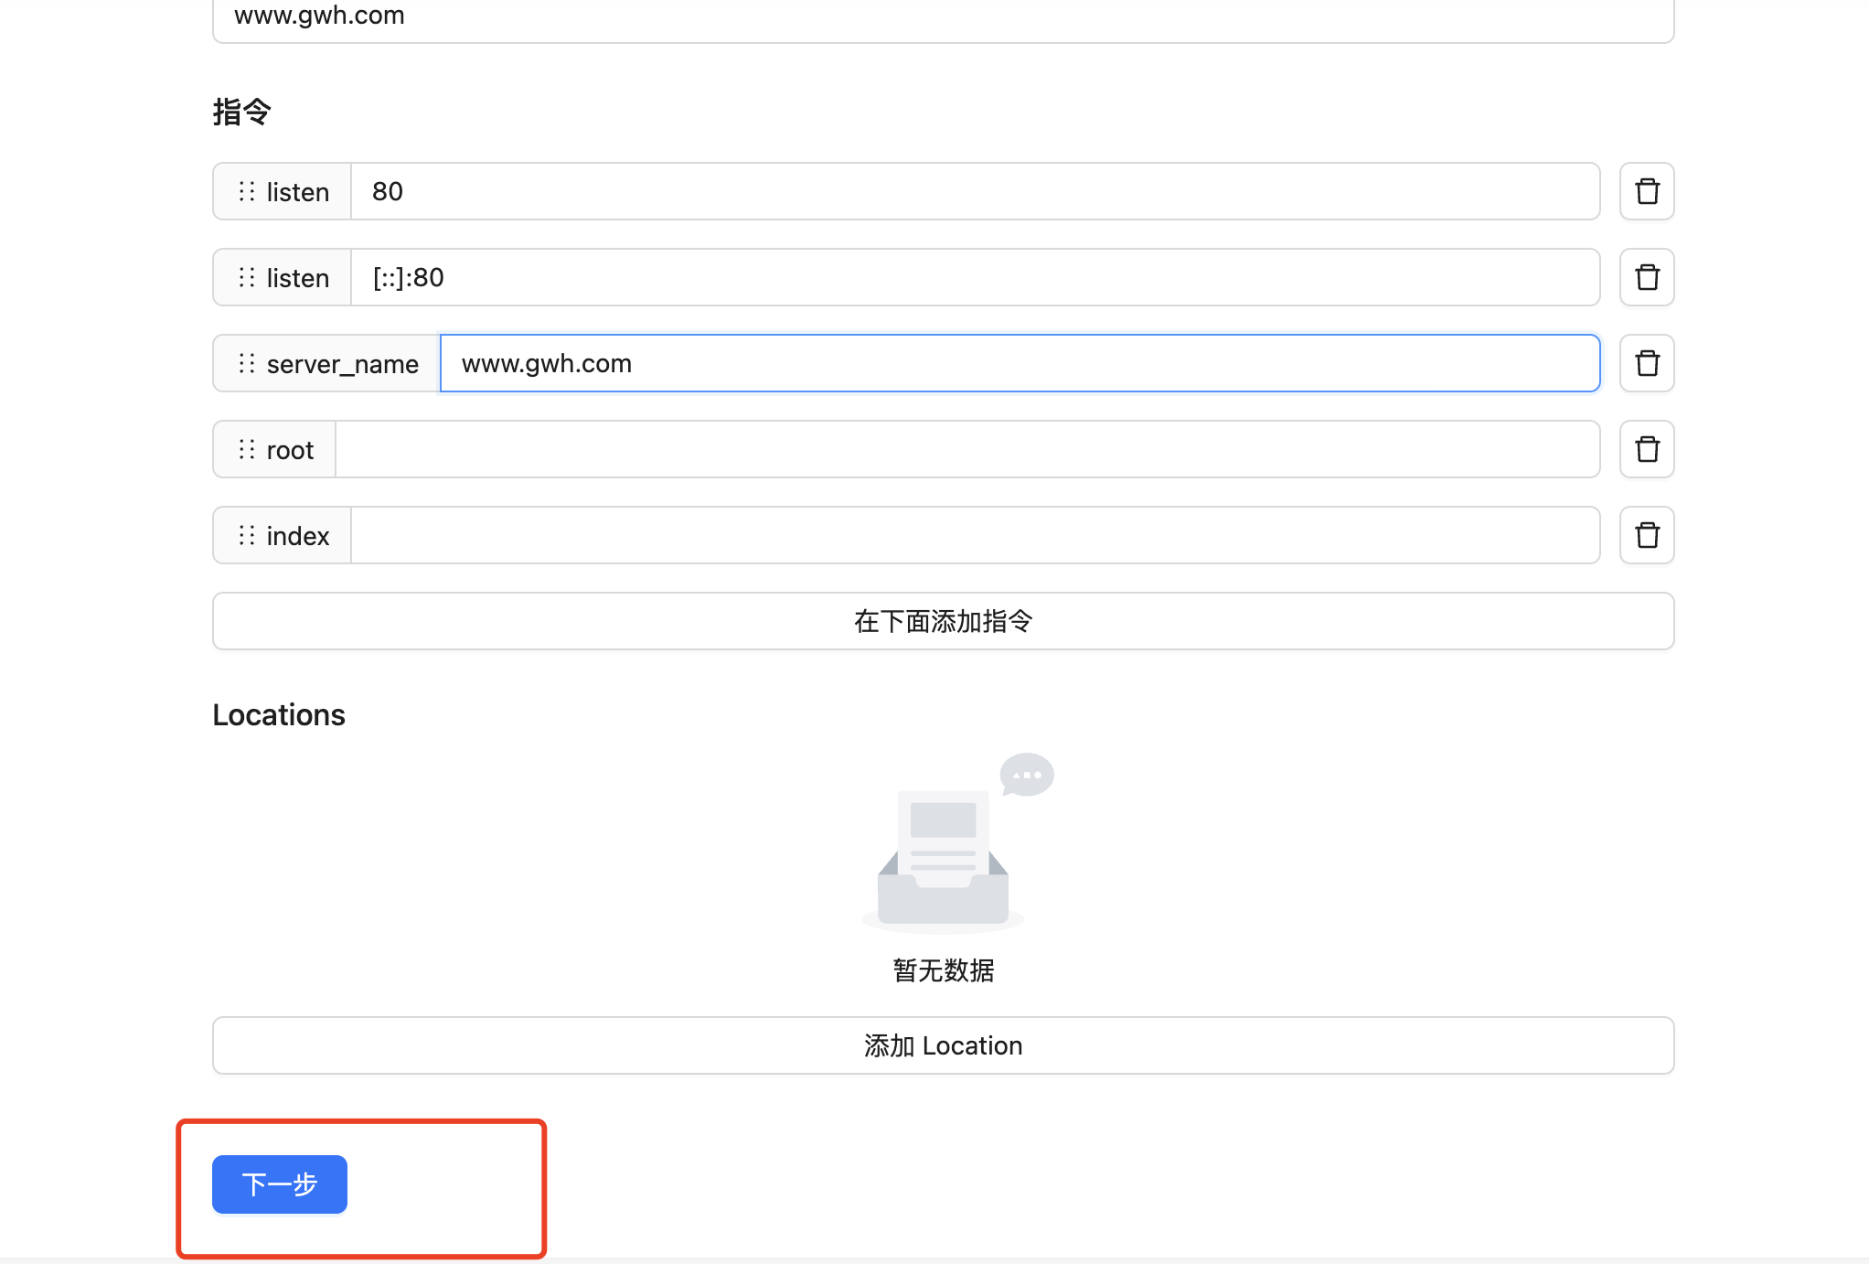Image resolution: width=1869 pixels, height=1264 pixels.
Task: Click 在下面添加指令 add directive button
Action: tap(943, 621)
